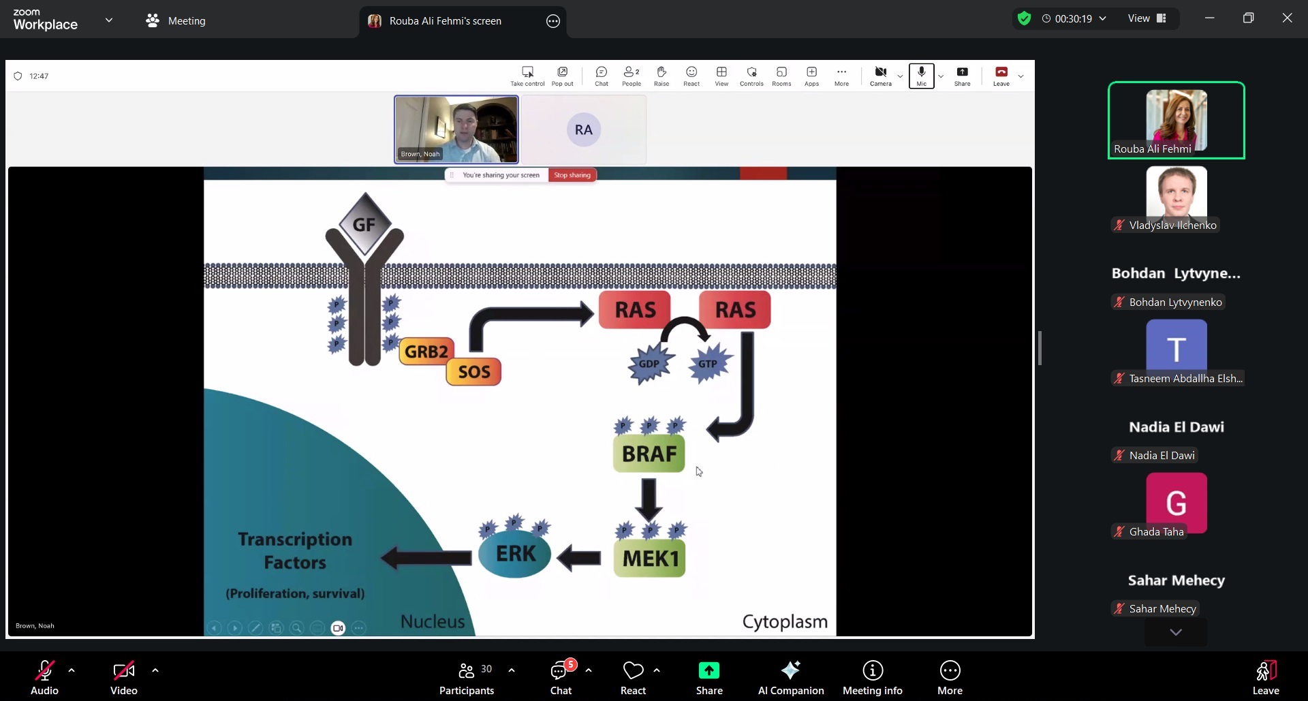This screenshot has height=701, width=1308.
Task: Open the AI Companion panel
Action: click(790, 678)
